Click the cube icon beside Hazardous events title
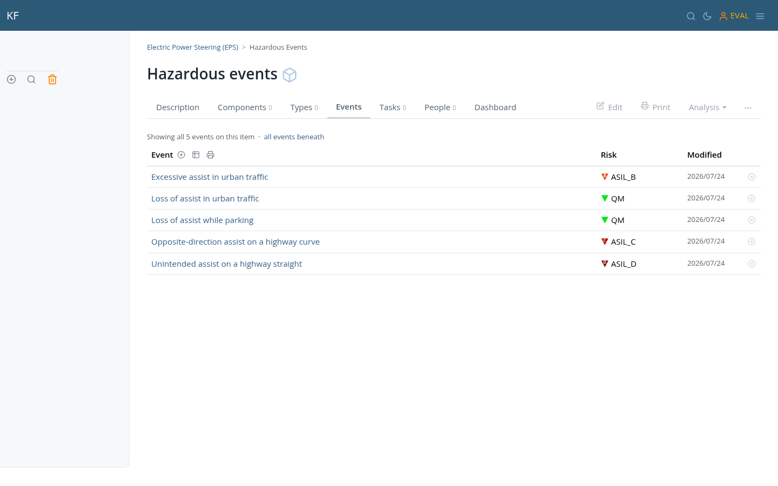 pos(290,75)
